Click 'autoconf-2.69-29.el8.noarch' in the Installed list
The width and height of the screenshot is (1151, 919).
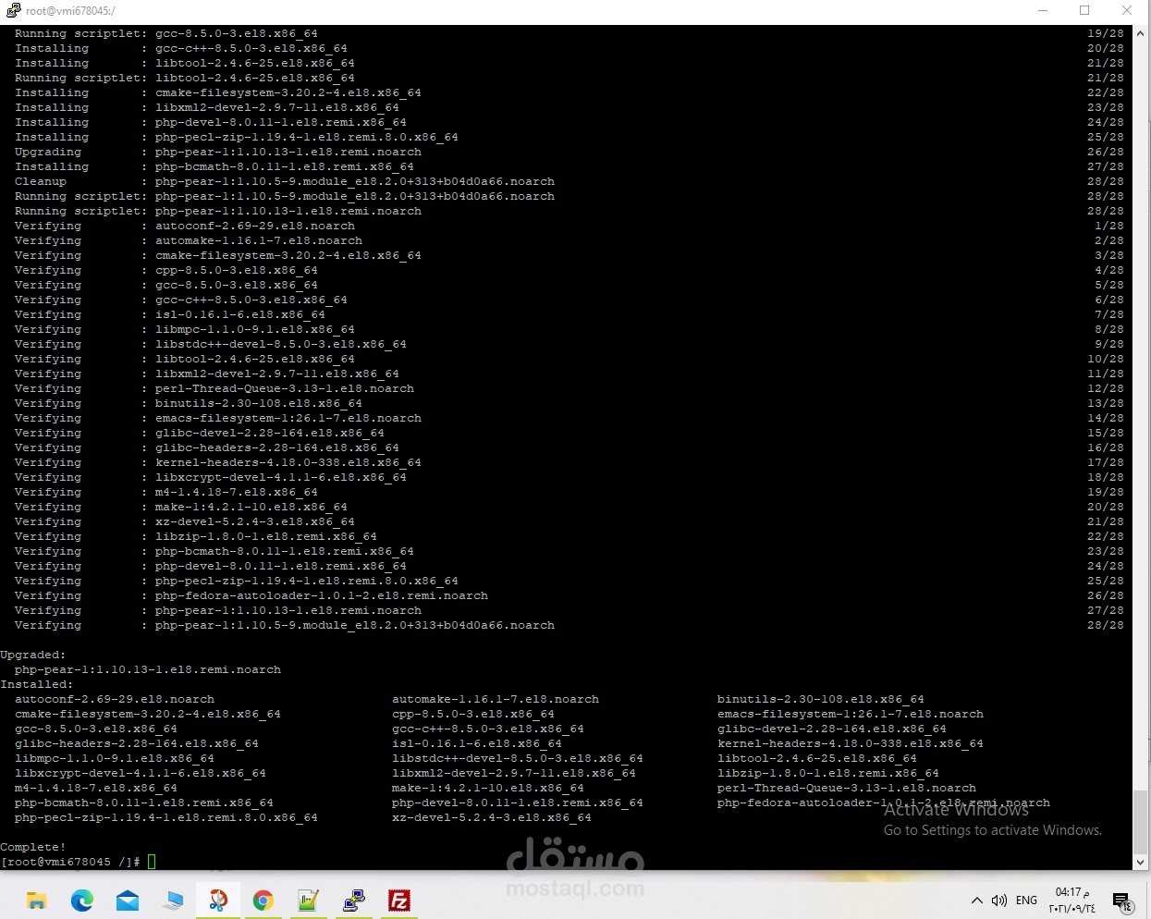point(115,699)
